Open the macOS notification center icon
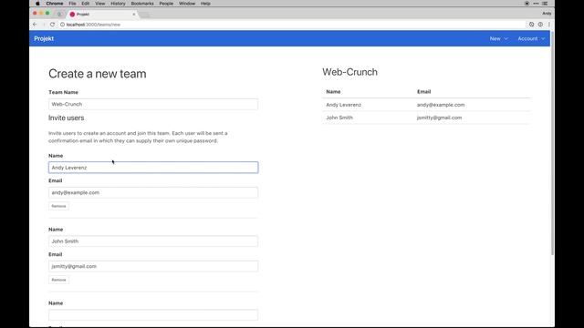 coord(545,4)
